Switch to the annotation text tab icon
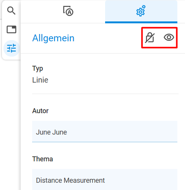This screenshot has width=185, height=190. click(x=68, y=11)
